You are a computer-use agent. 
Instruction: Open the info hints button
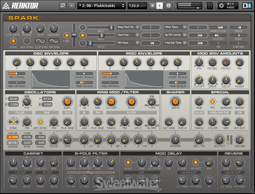pyautogui.click(x=168, y=6)
